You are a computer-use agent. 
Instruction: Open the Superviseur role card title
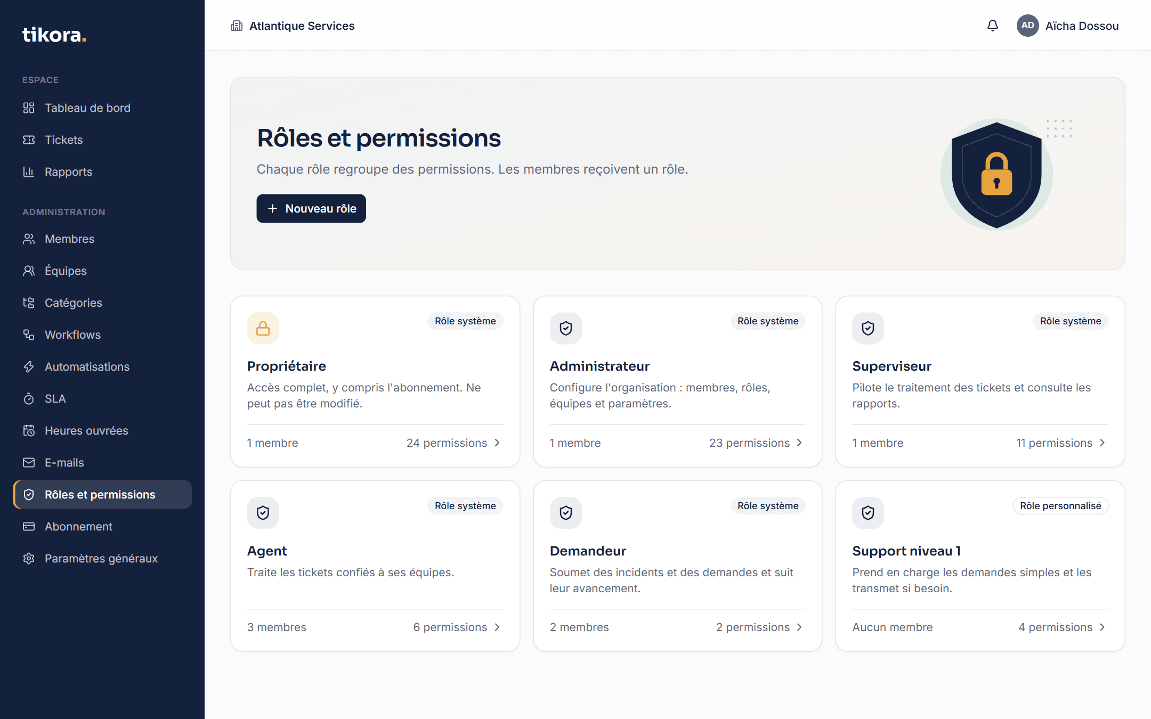(x=892, y=366)
